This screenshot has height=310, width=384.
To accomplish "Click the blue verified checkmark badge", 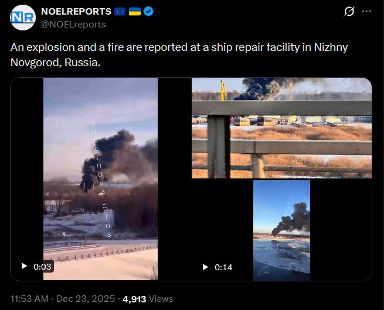I will point(148,12).
